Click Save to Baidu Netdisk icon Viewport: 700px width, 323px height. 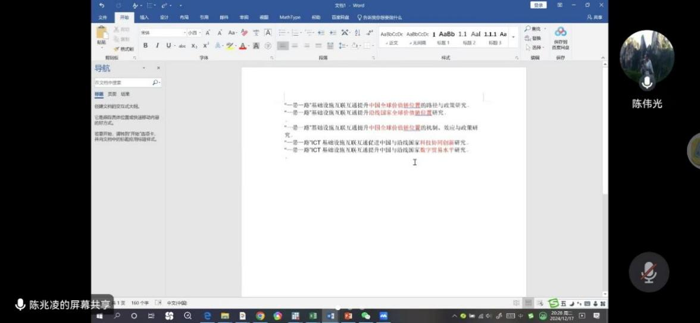[560, 36]
